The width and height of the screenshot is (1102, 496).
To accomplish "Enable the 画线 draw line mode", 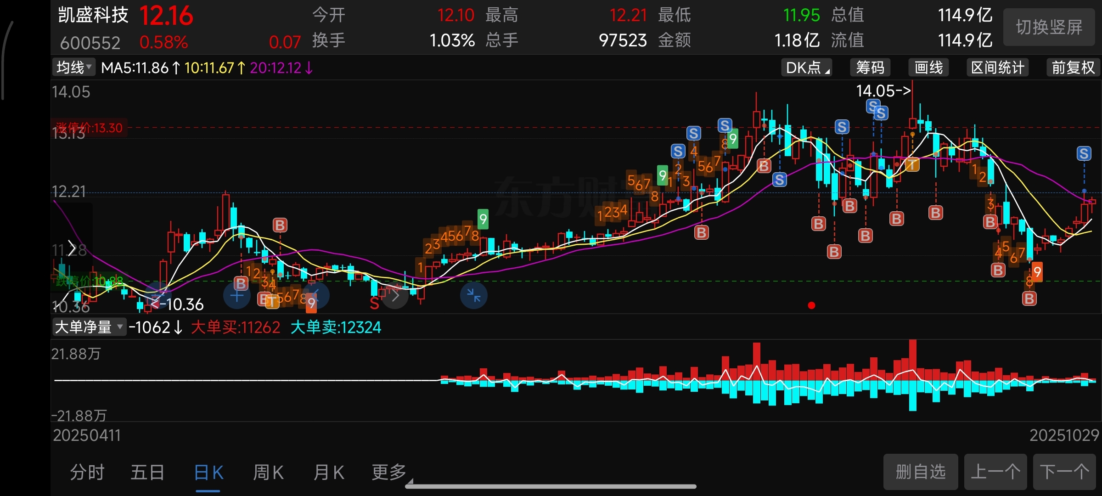I will tap(928, 68).
